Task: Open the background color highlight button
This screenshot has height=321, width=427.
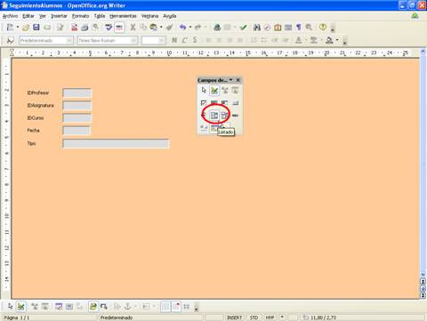Action: click(329, 40)
